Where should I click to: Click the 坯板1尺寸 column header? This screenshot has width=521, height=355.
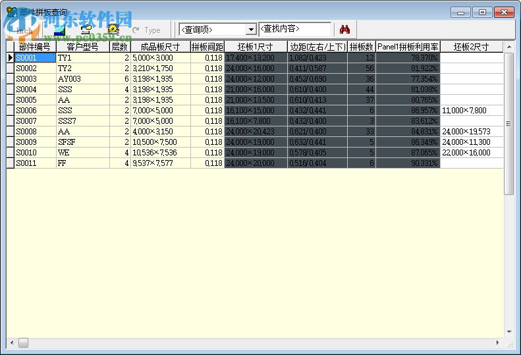(x=256, y=47)
